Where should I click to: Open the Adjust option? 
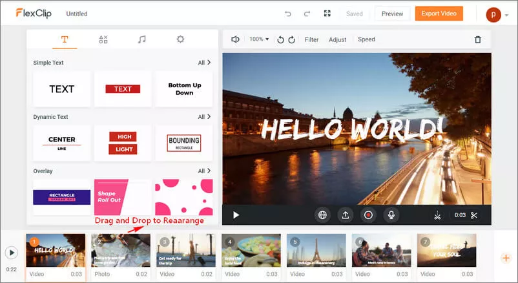pos(337,39)
